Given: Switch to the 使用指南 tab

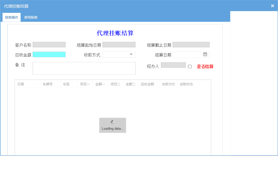Looking at the screenshot, I should point(30,17).
